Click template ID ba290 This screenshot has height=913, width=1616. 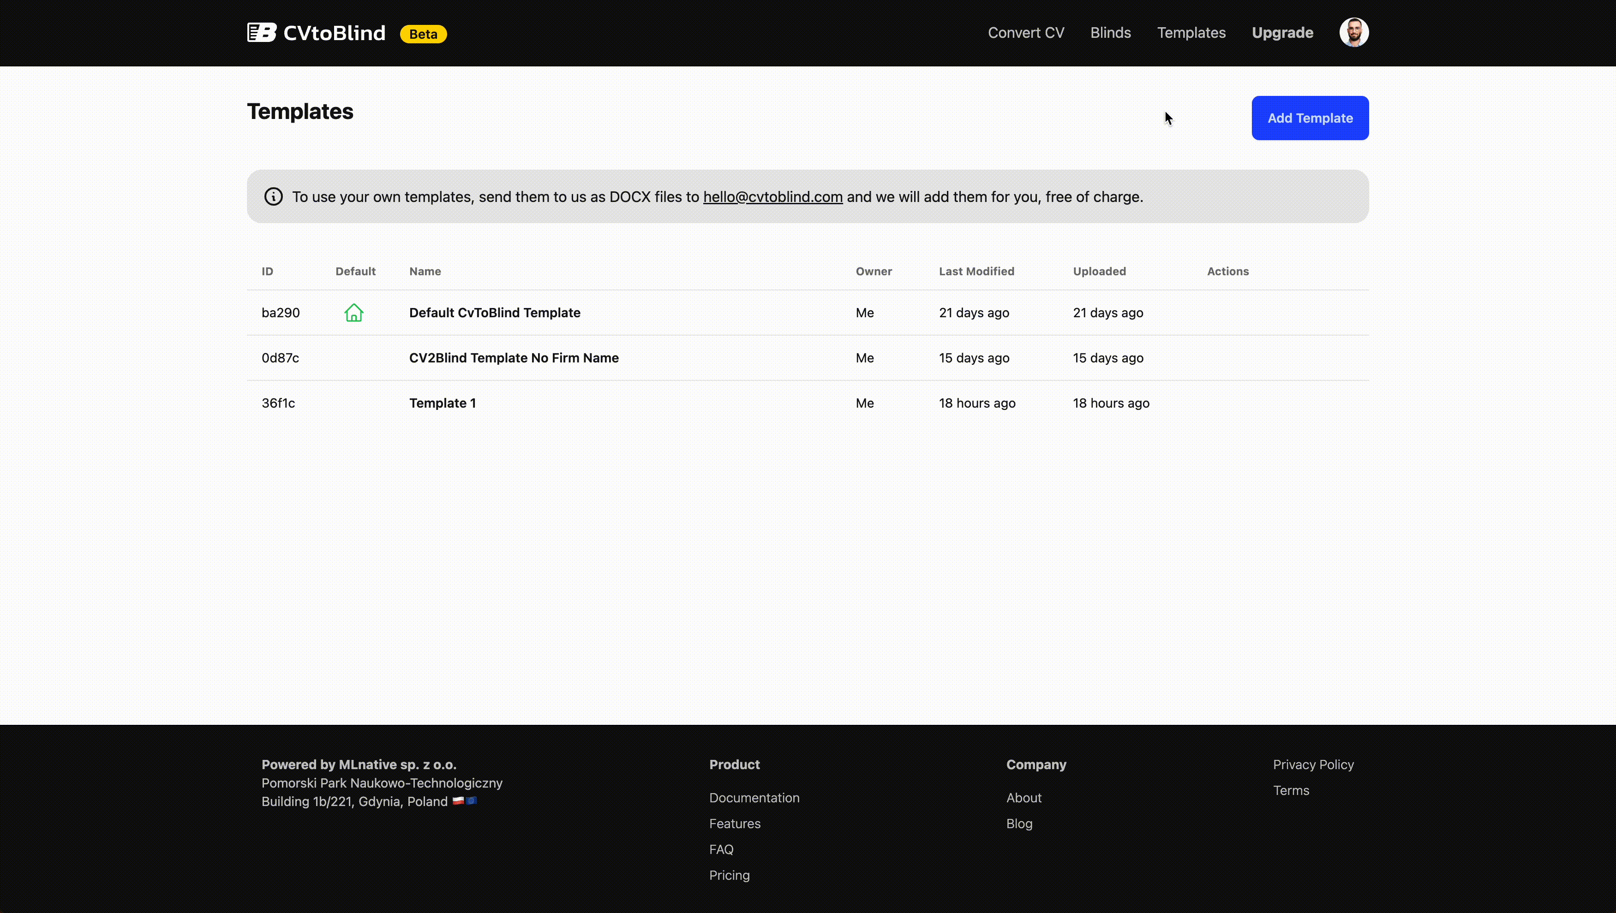point(281,312)
